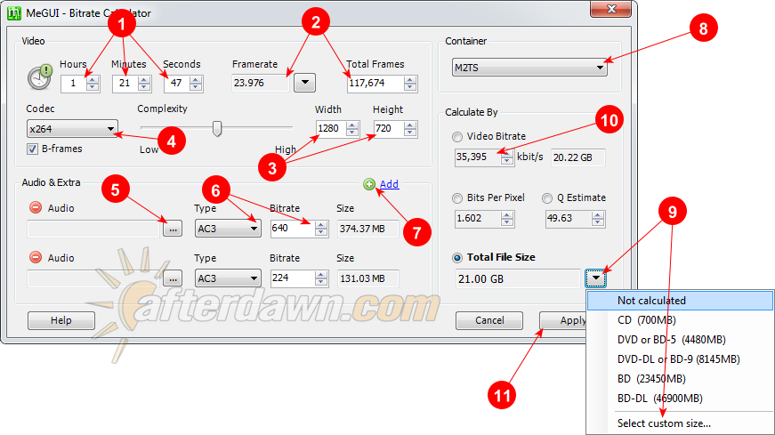
Task: Click the Height spinner arrows
Action: (x=410, y=128)
